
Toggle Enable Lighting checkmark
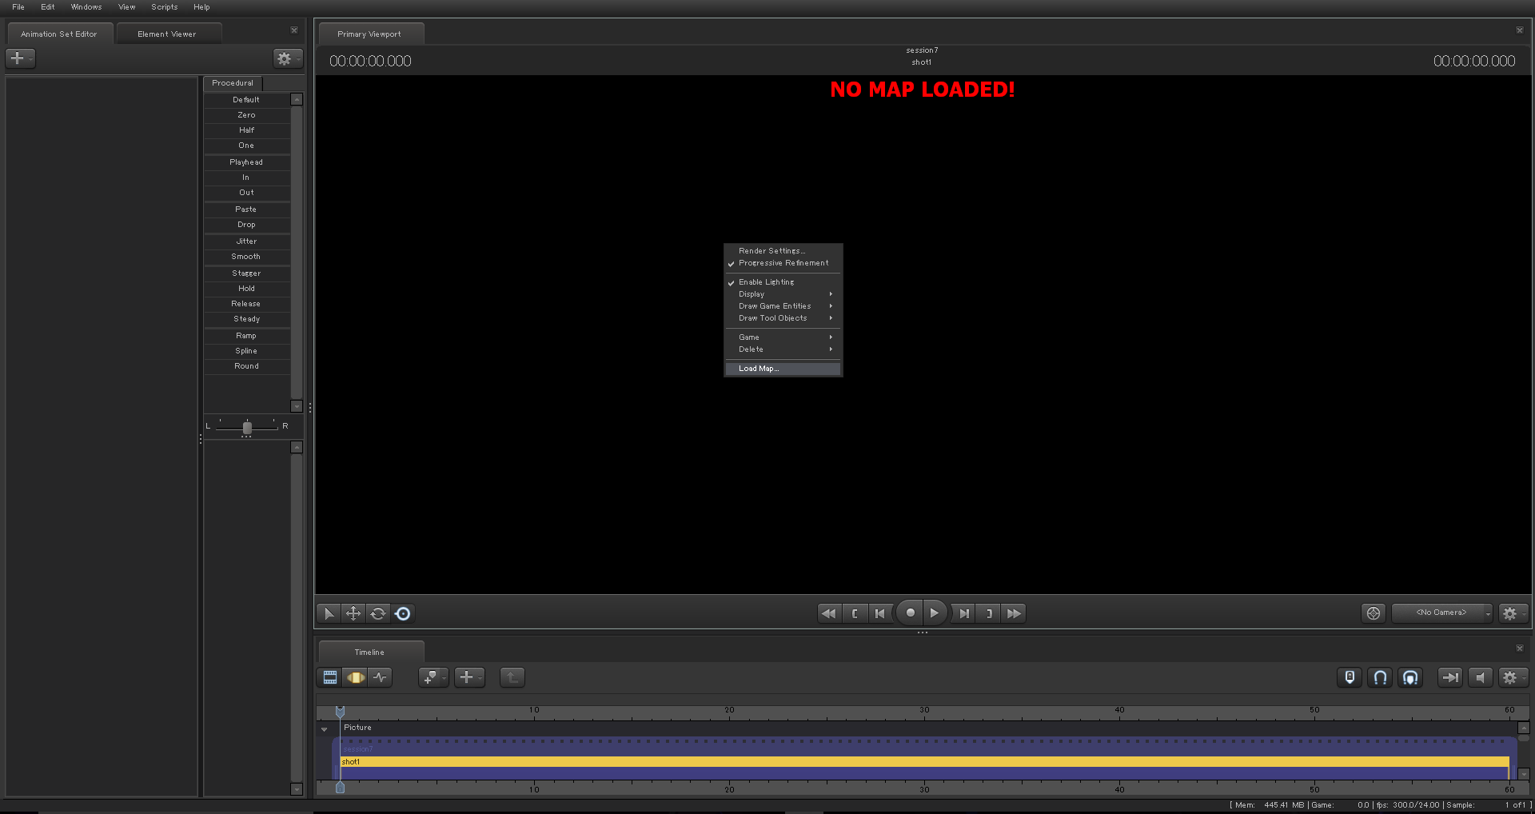tap(783, 282)
